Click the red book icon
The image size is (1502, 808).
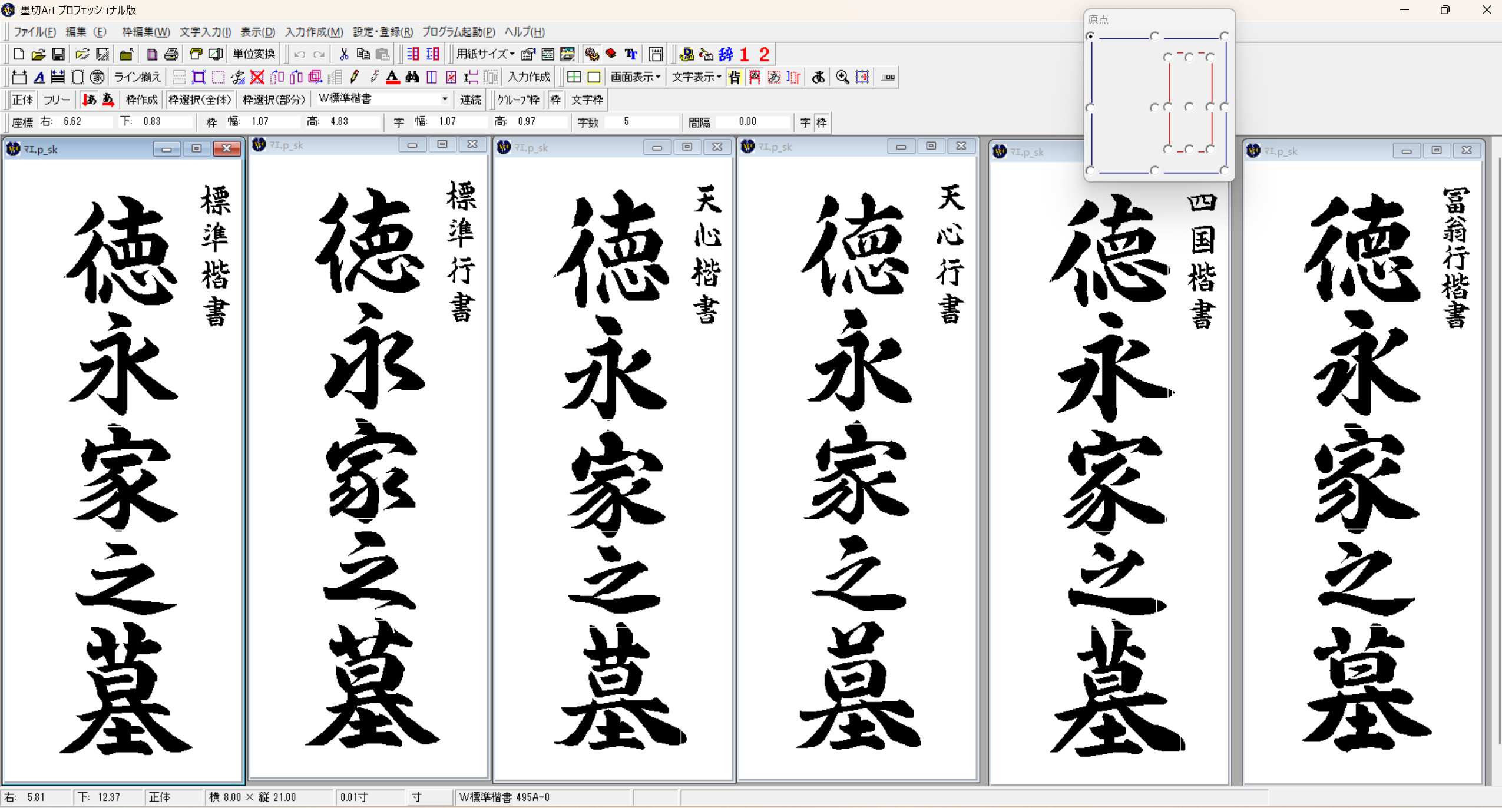[611, 54]
